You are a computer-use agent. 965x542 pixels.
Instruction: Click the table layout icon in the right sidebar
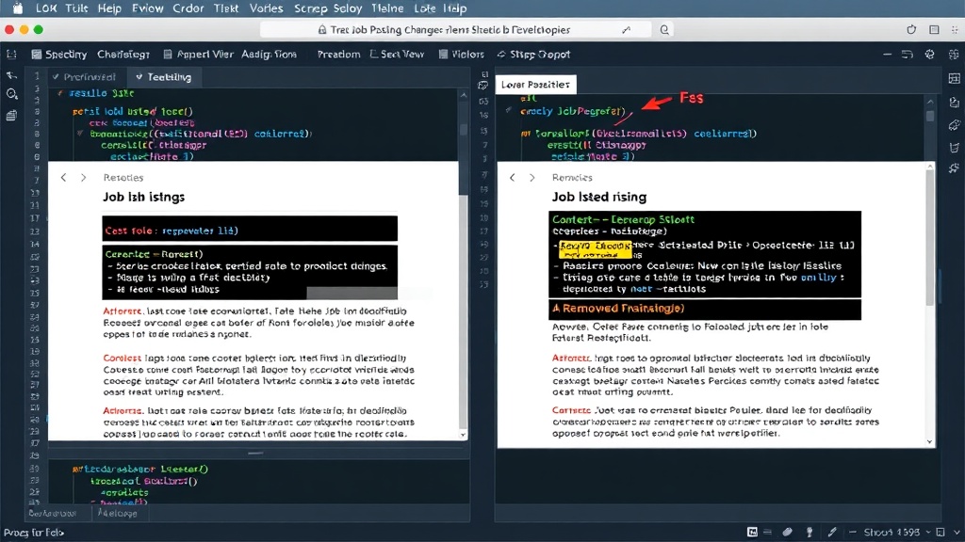click(955, 79)
